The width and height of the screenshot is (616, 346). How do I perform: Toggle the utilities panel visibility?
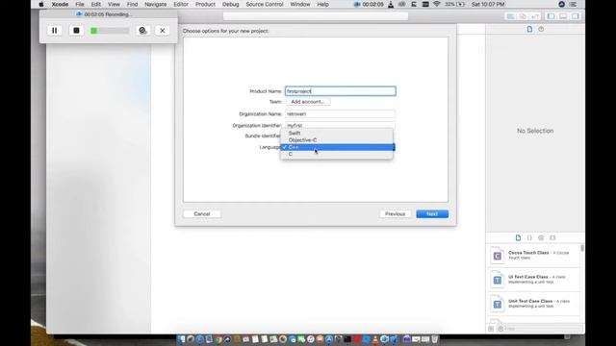tap(576, 16)
